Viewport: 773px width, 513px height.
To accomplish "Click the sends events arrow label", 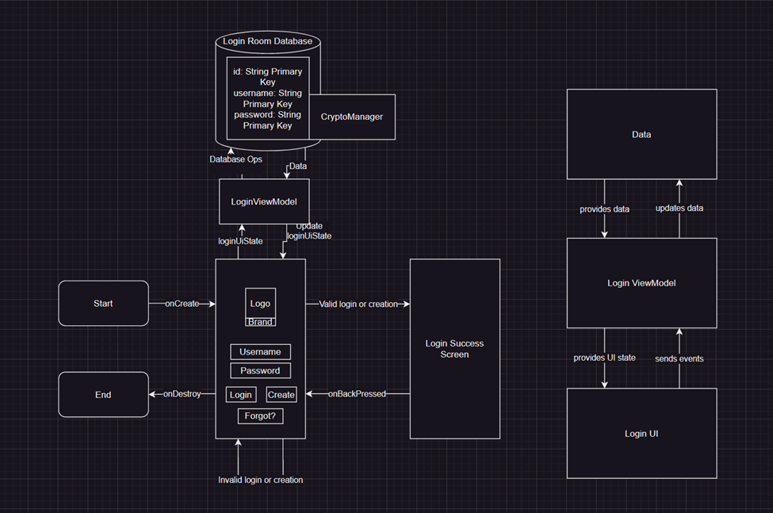I will click(679, 358).
